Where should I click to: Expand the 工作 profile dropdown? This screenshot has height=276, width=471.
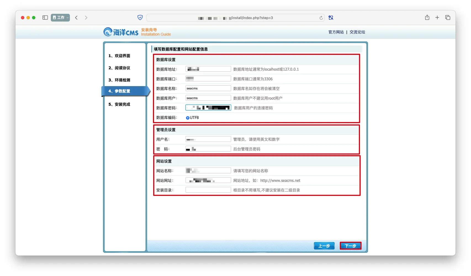tap(60, 18)
